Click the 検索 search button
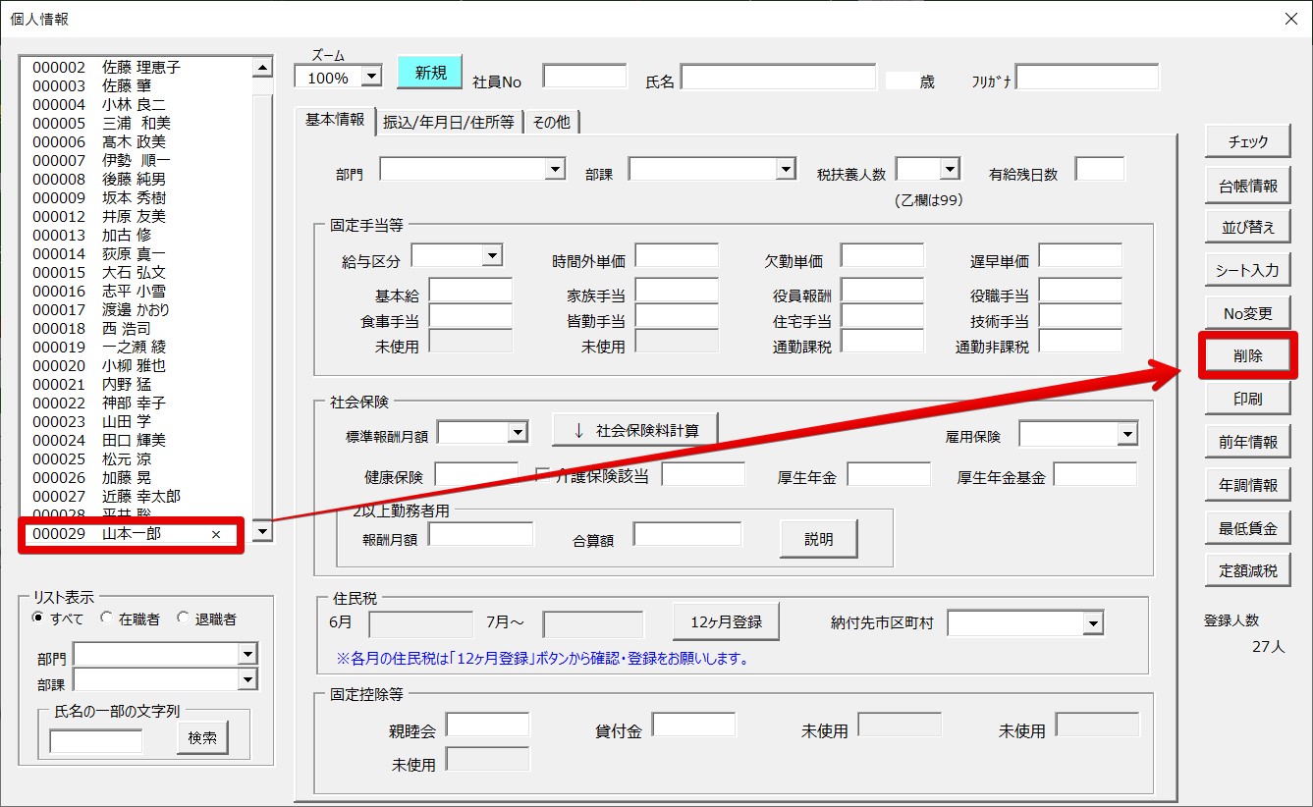1313x807 pixels. point(202,738)
